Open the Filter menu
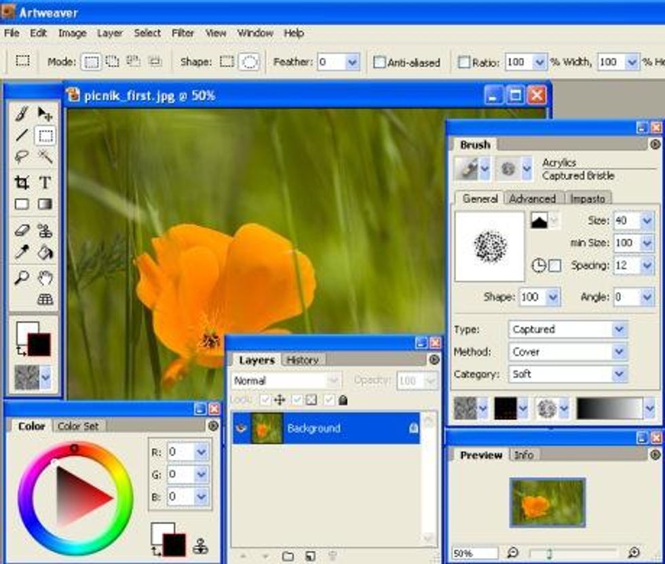Image resolution: width=665 pixels, height=564 pixels. click(x=183, y=33)
